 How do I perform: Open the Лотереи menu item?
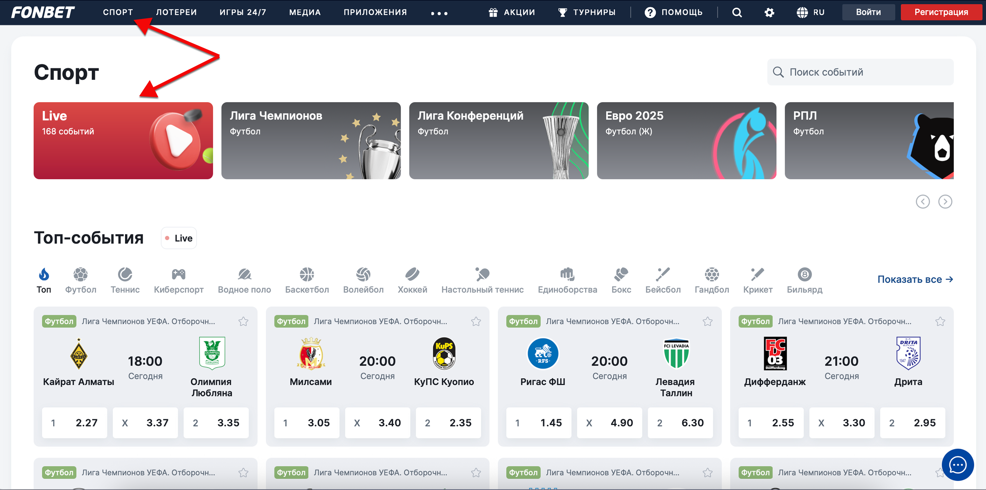[x=176, y=12]
